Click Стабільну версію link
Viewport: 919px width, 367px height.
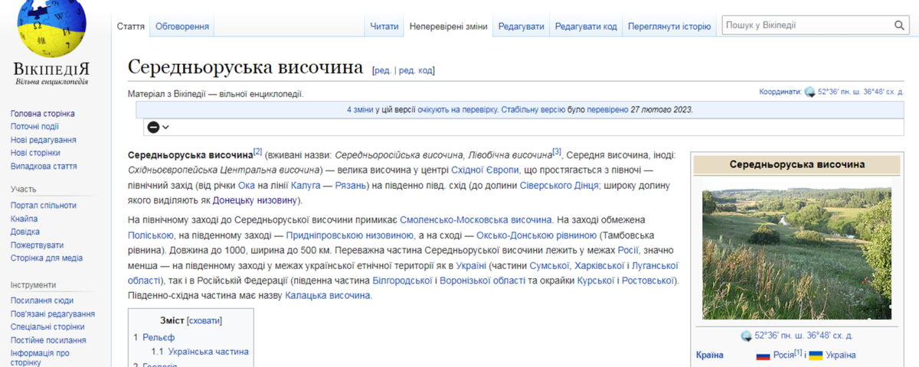(x=532, y=110)
